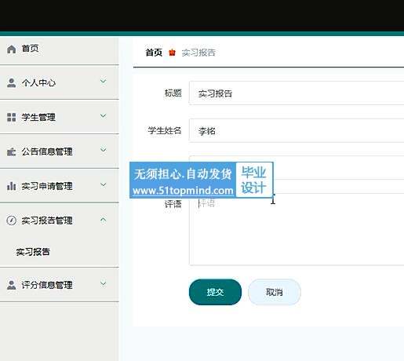Open the 个人中心 menu
Image resolution: width=404 pixels, height=361 pixels.
(60, 82)
